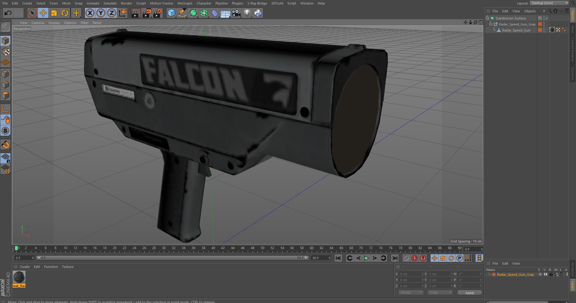
Task: Toggle Y axis lock
Action: pyautogui.click(x=101, y=13)
